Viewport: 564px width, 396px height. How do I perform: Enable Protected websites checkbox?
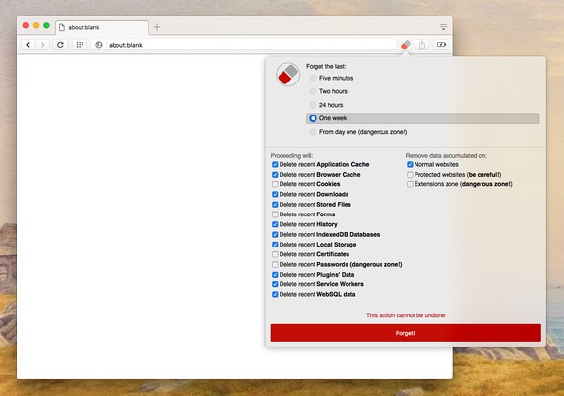pyautogui.click(x=410, y=175)
